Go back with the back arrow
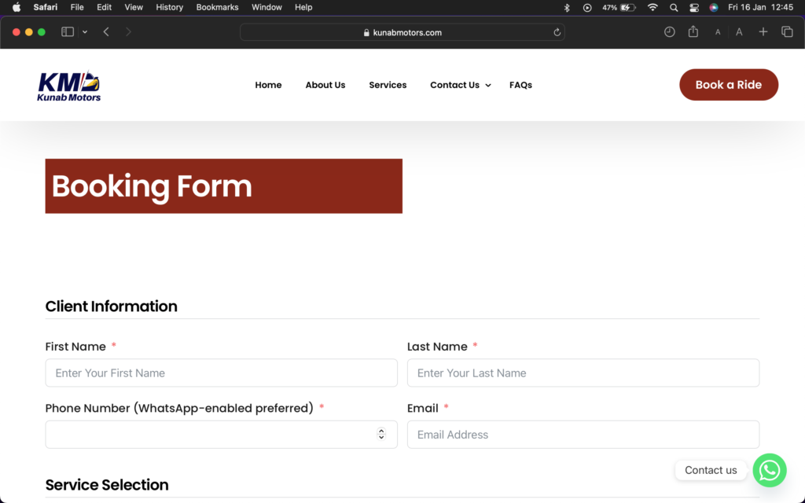Screen dimensions: 805x503 [x=106, y=32]
